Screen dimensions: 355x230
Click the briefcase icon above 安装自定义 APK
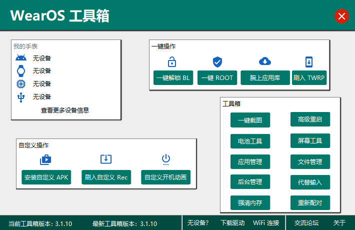pos(46,159)
